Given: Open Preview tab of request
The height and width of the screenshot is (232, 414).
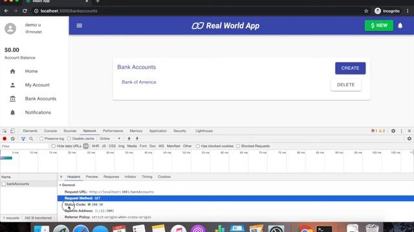Looking at the screenshot, I should (x=92, y=177).
